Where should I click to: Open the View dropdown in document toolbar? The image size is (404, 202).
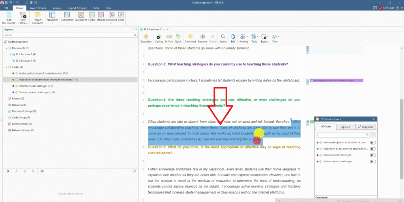click(275, 38)
